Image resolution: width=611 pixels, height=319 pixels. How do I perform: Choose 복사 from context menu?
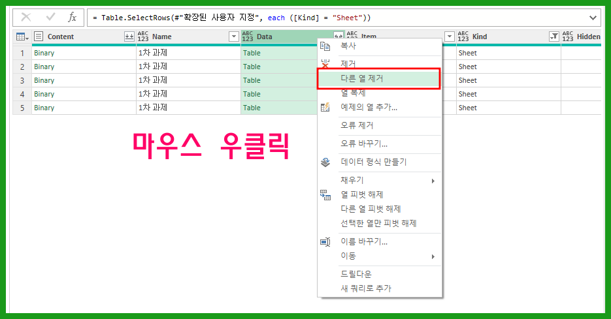coord(380,46)
